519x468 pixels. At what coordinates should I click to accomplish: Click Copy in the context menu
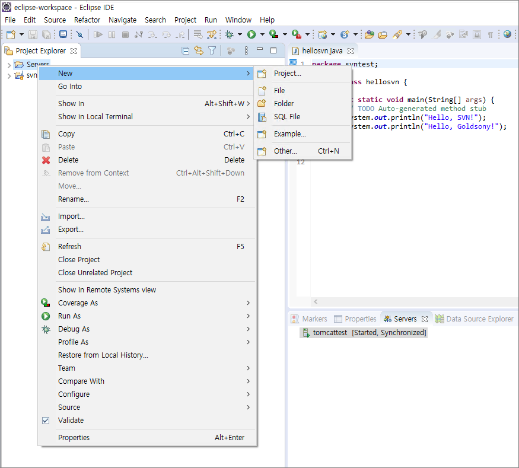[147, 134]
